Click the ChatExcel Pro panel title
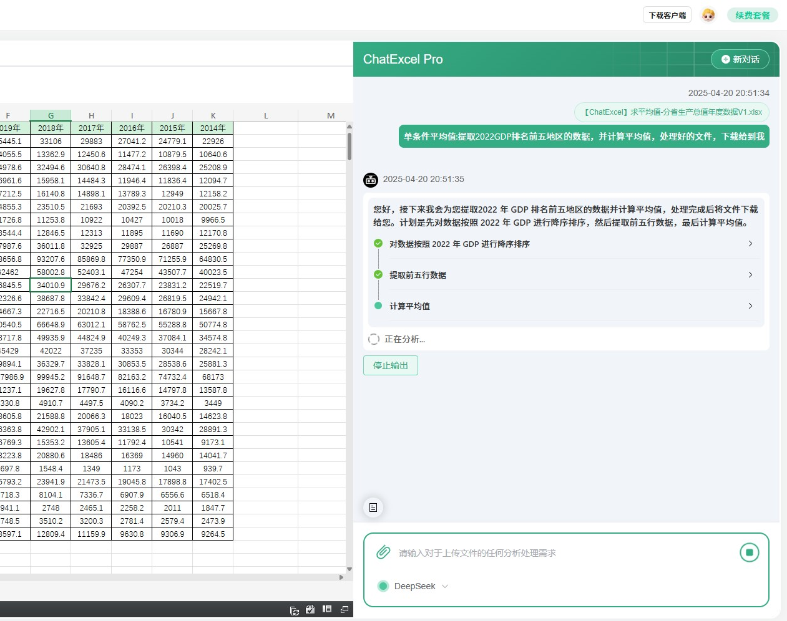Viewport: 787px width, 621px height. [403, 59]
